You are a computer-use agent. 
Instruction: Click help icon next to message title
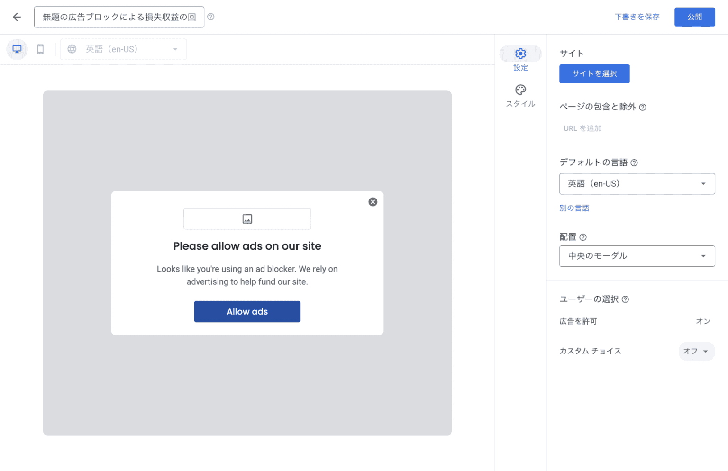click(x=211, y=17)
